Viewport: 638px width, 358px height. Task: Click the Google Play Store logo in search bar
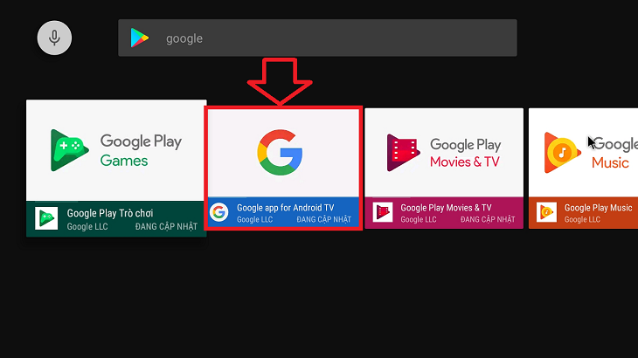tap(140, 38)
